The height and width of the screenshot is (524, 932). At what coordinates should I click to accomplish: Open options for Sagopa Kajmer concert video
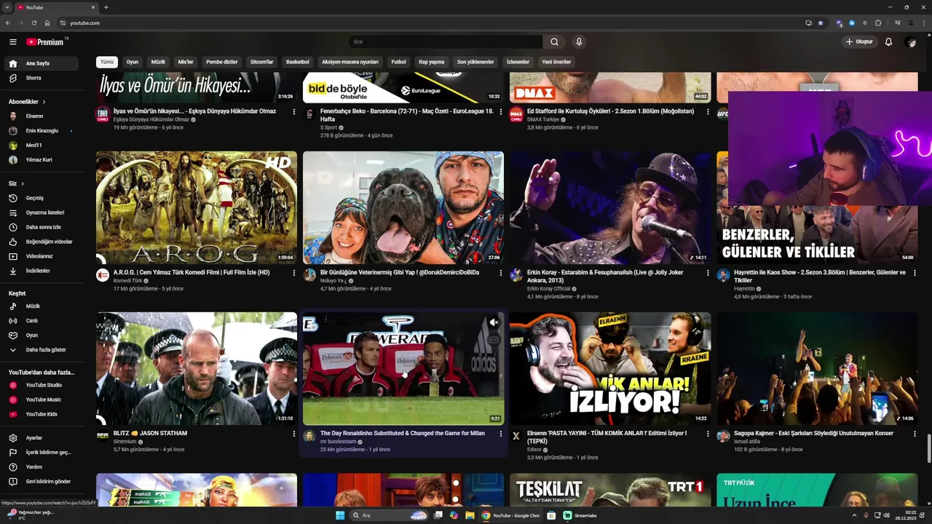(914, 434)
